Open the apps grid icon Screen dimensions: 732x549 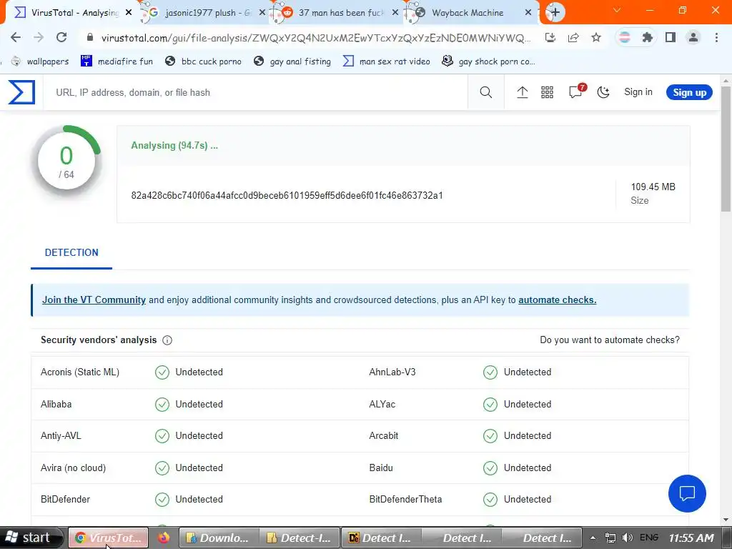point(547,92)
